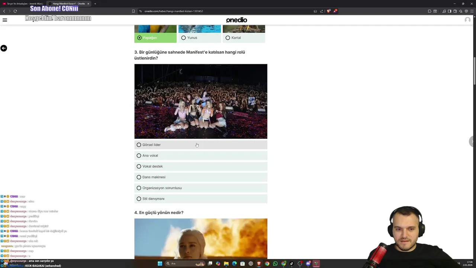
Task: Click the Brave Rewards triangle icon
Action: 335,11
